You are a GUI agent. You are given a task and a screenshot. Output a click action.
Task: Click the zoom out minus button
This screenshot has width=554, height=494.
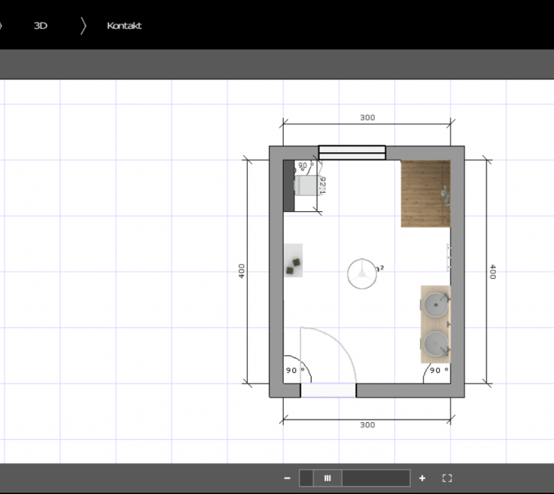tap(287, 478)
